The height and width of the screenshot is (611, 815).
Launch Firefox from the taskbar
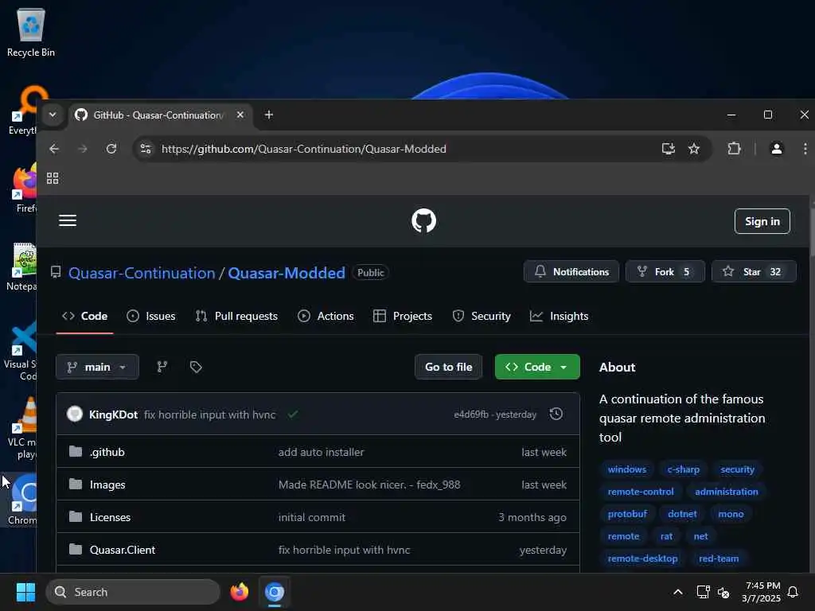[x=239, y=592]
